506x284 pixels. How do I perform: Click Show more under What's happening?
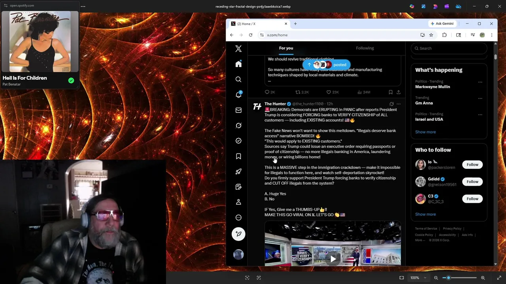[425, 132]
